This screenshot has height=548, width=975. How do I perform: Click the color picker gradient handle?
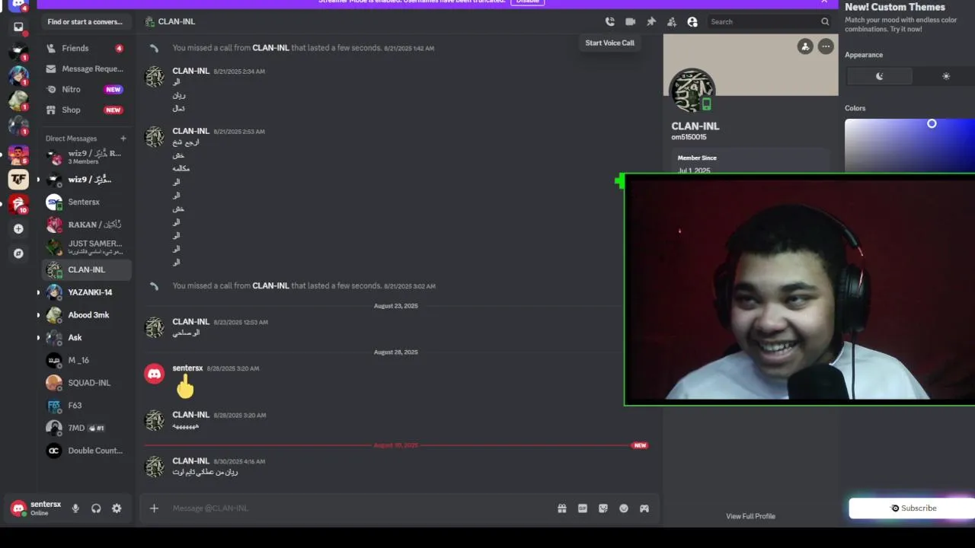click(x=932, y=123)
